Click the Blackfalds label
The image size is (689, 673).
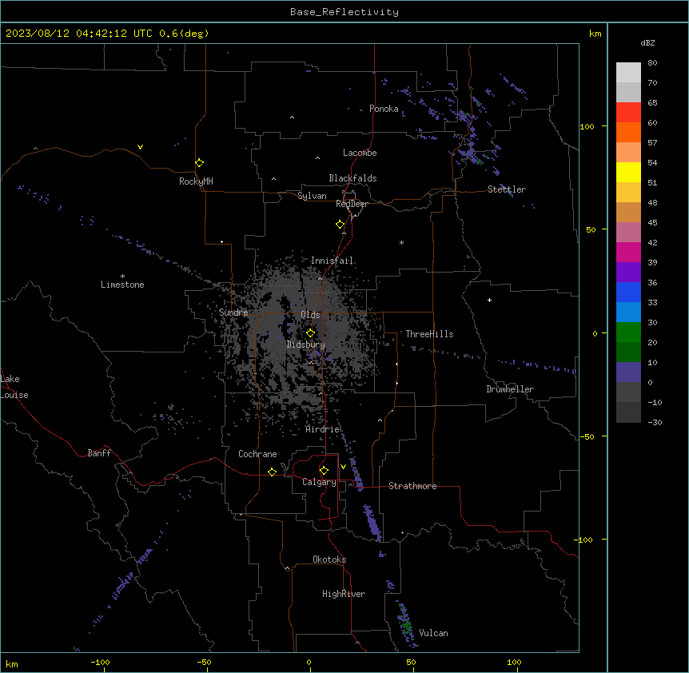352,178
